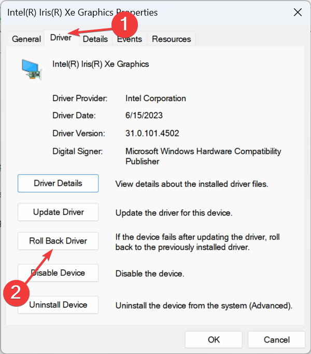
Task: Close the Properties dialog window
Action: (298, 12)
